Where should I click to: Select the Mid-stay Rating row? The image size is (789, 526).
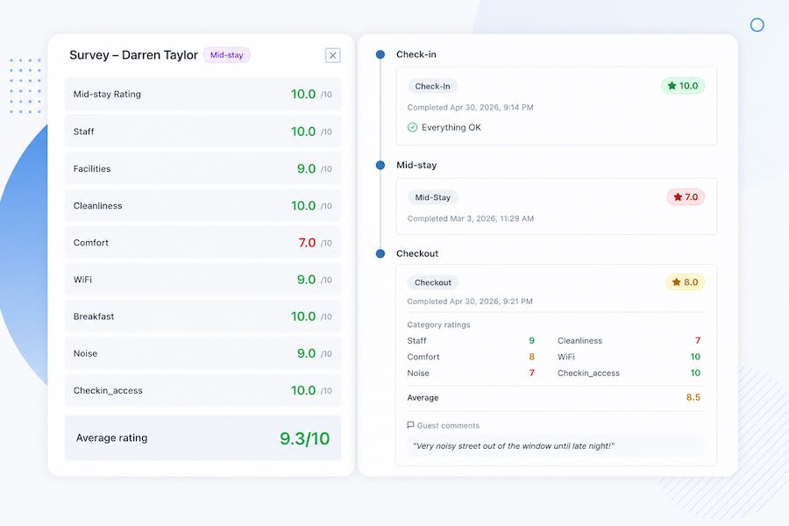point(203,94)
